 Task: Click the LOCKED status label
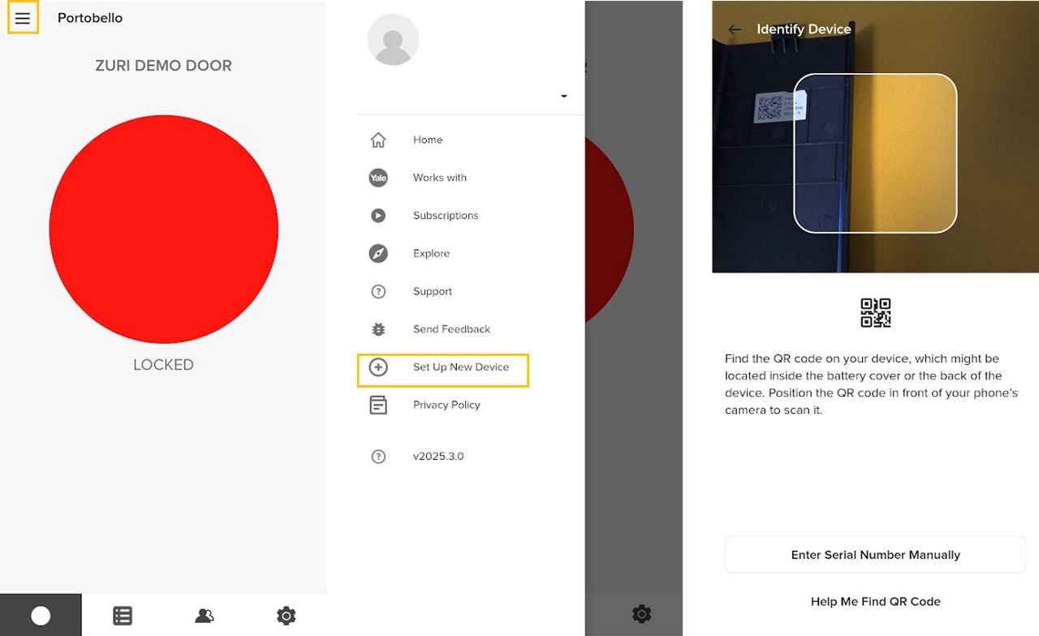click(x=163, y=365)
